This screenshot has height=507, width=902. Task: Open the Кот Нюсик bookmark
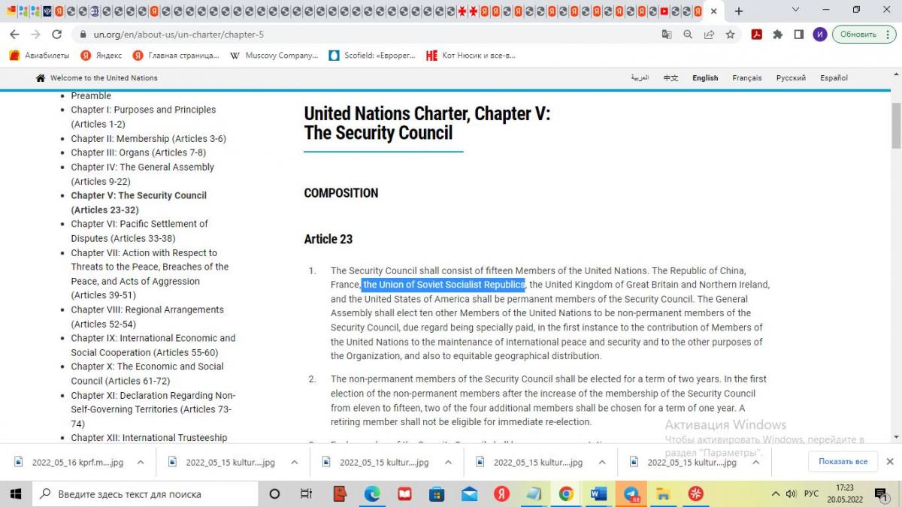click(x=471, y=56)
